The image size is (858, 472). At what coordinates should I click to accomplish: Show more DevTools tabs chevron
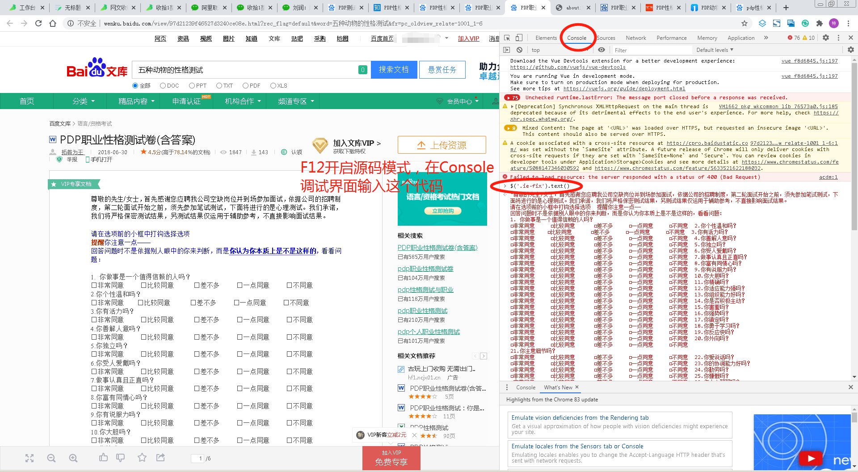click(x=766, y=38)
